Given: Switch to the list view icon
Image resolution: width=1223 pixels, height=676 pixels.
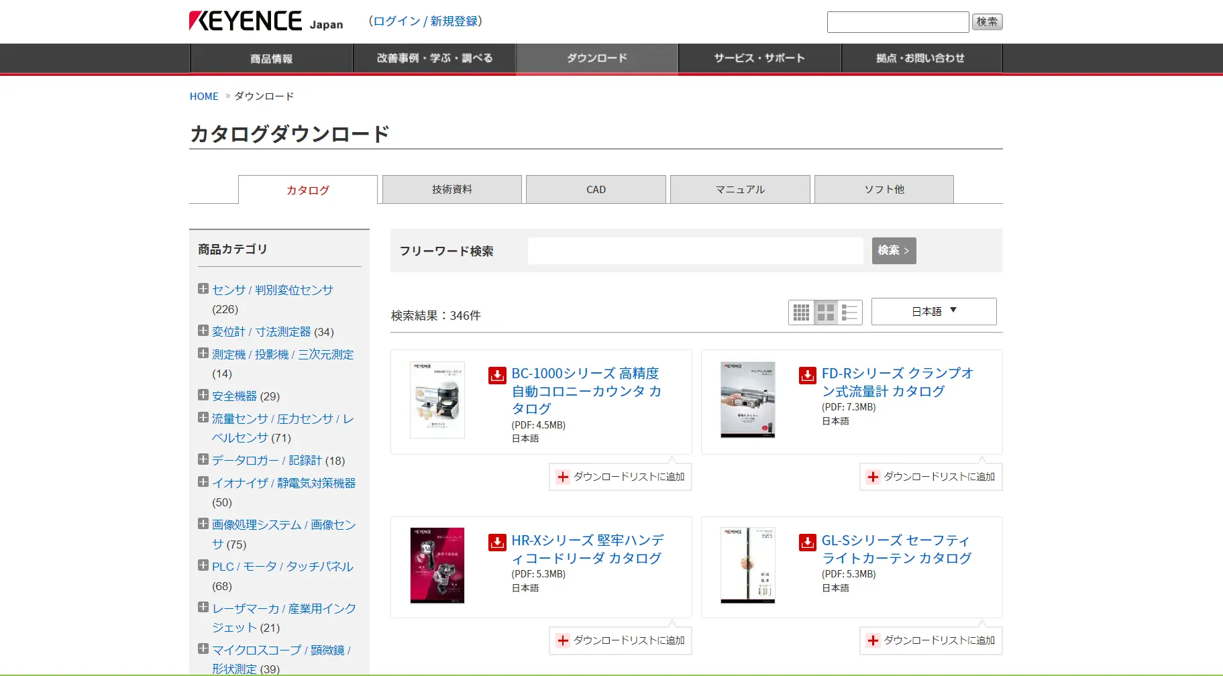Looking at the screenshot, I should [x=850, y=313].
